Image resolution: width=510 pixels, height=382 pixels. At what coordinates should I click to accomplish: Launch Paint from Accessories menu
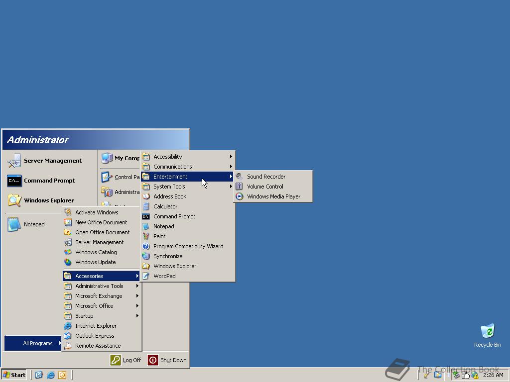(159, 236)
